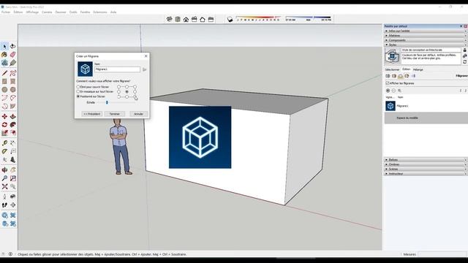468x263 pixels.
Task: Switch to the Mélange tab in Styles
Action: pyautogui.click(x=418, y=69)
